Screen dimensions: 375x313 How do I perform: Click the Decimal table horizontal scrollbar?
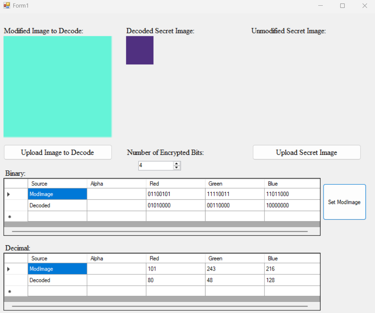(x=160, y=306)
